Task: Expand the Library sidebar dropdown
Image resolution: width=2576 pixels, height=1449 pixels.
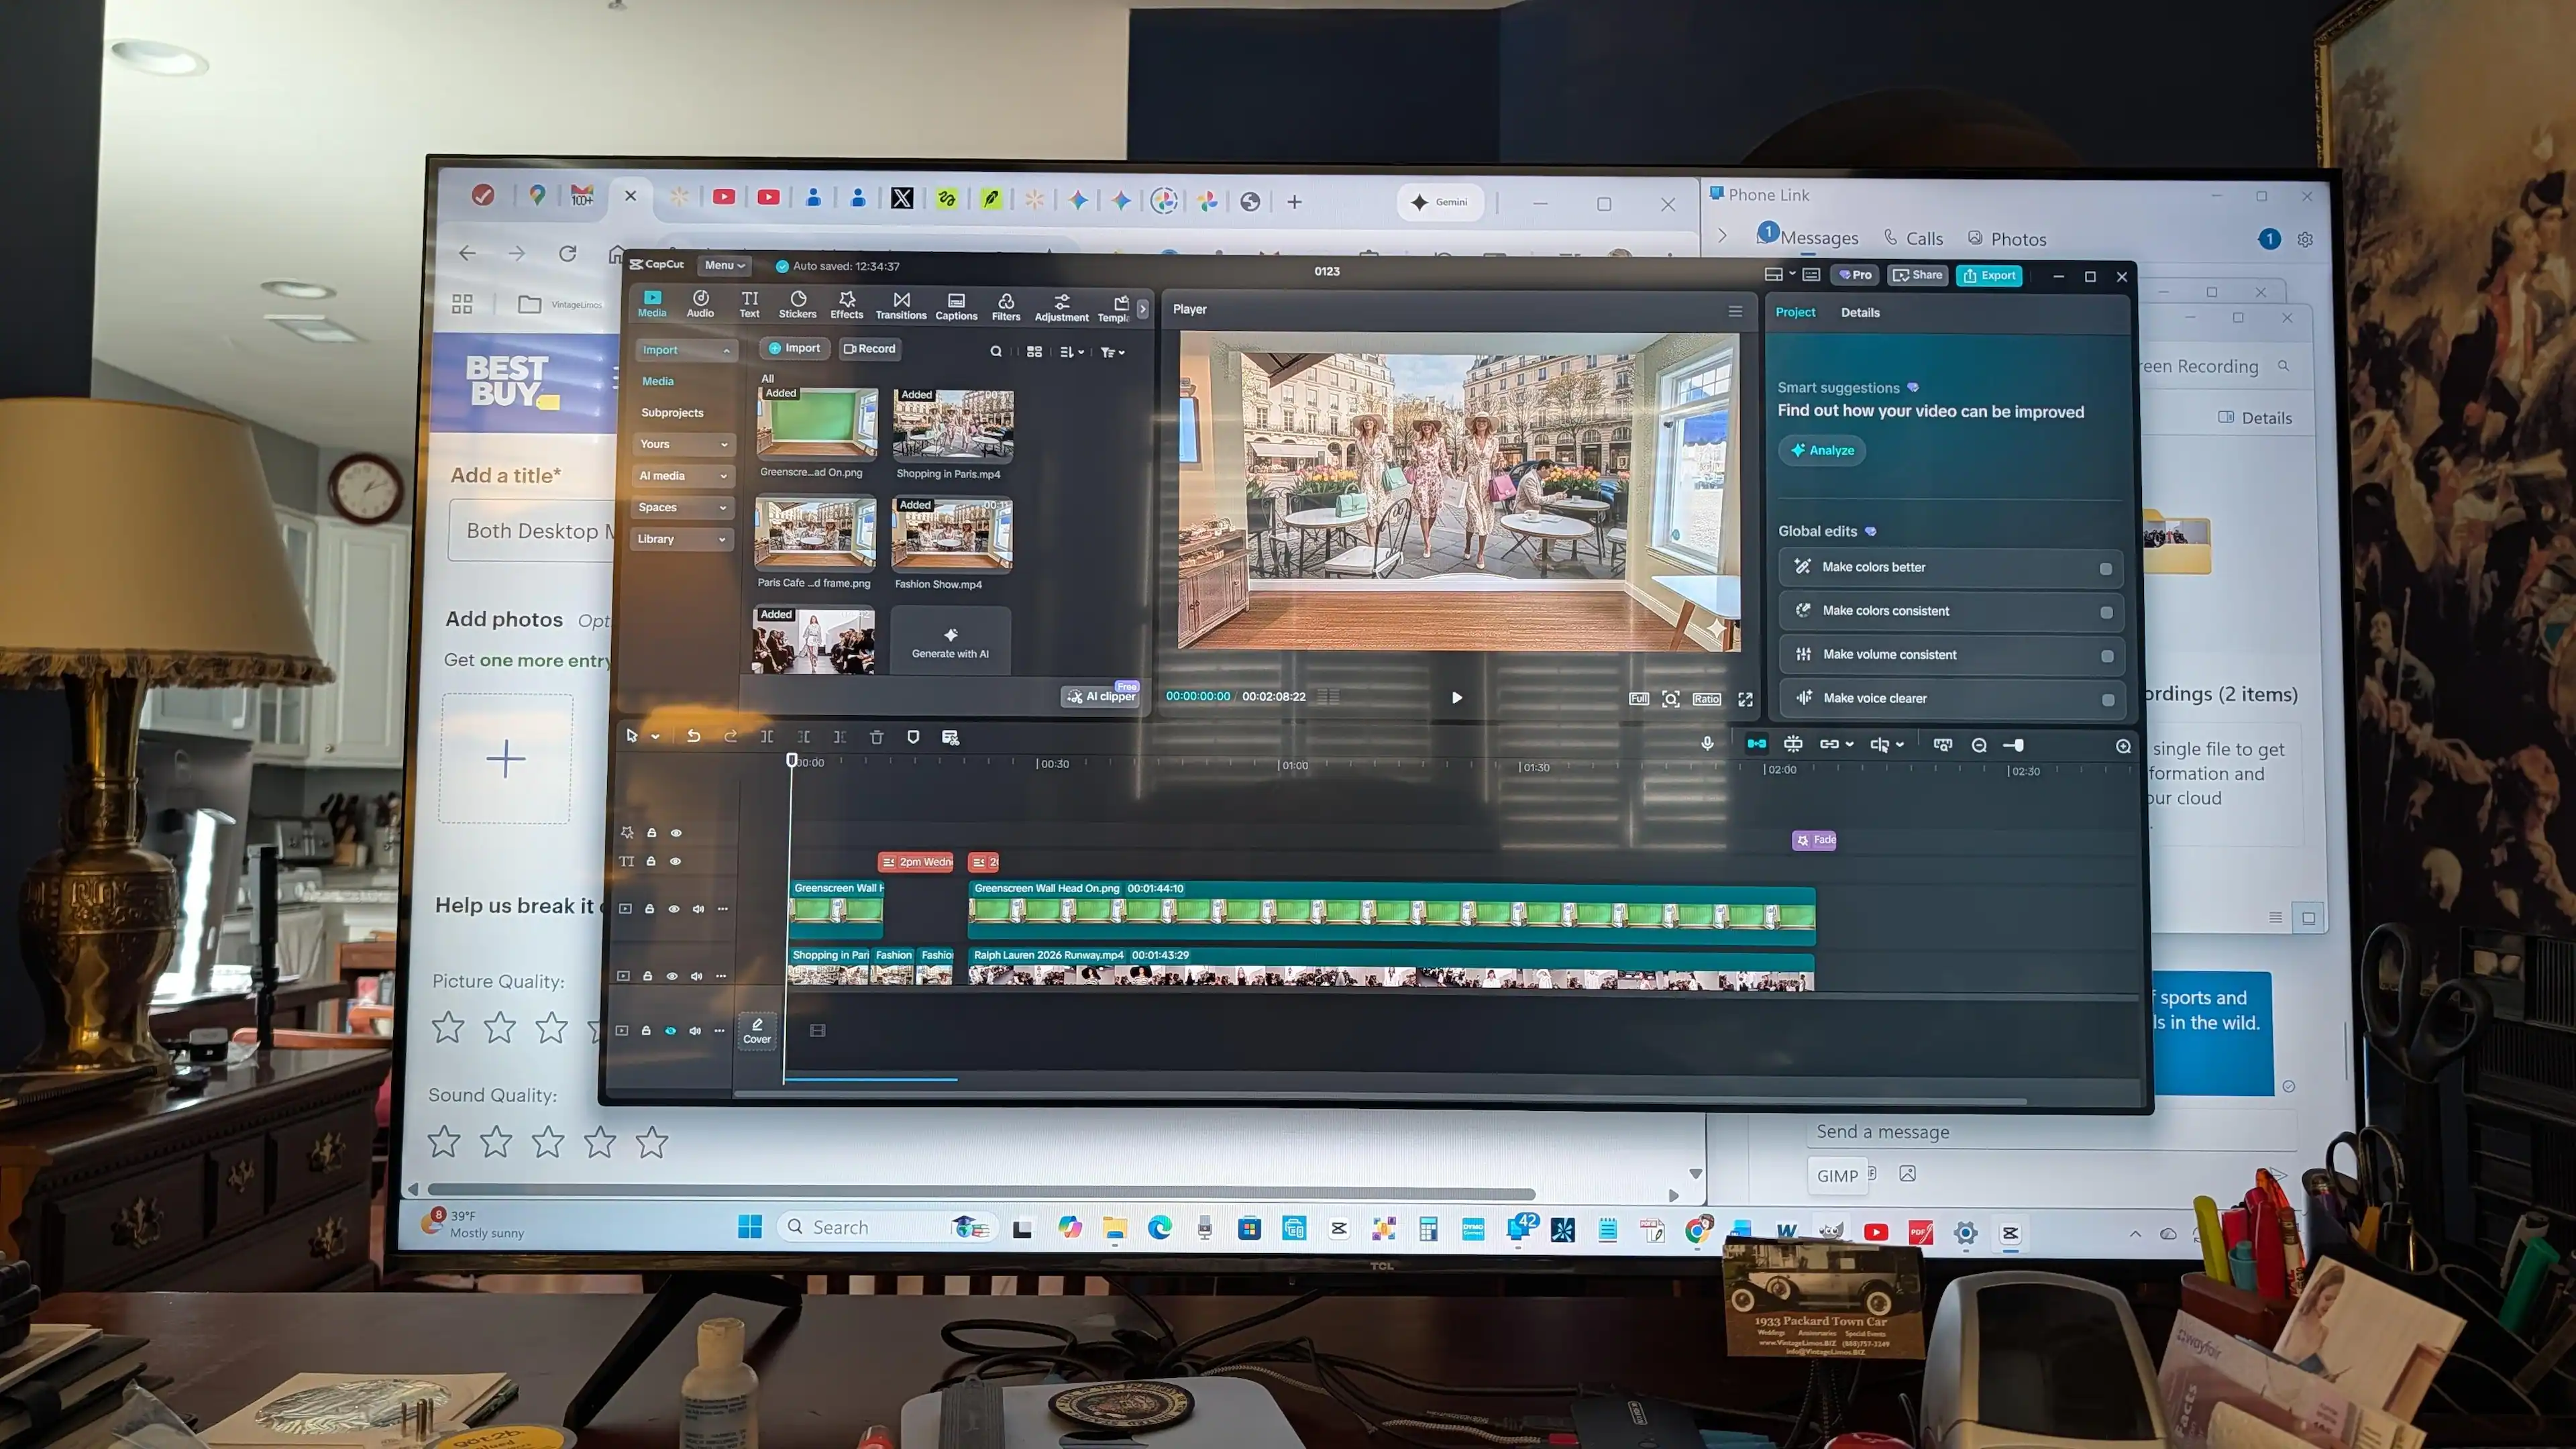Action: coord(682,539)
